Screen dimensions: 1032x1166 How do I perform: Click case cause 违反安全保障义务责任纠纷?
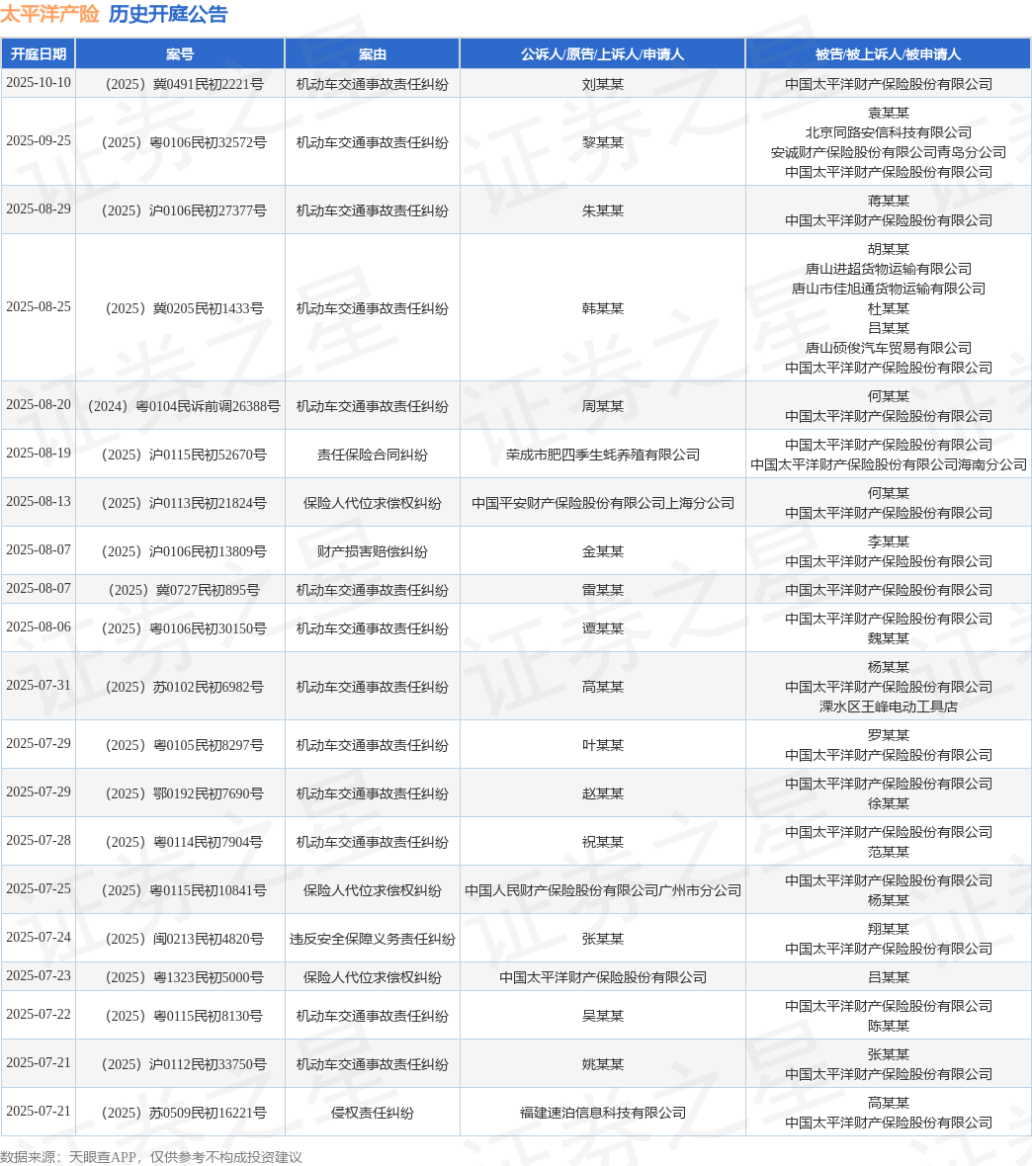tap(372, 939)
